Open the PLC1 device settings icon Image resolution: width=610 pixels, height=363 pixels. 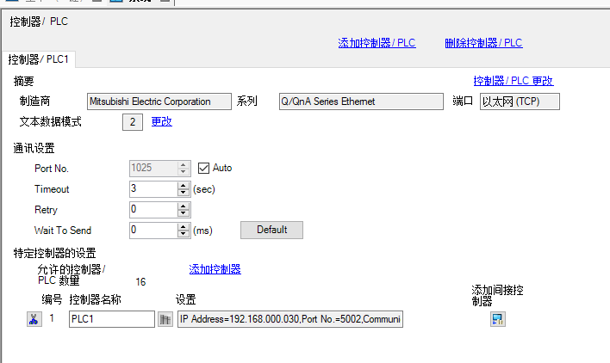[165, 319]
